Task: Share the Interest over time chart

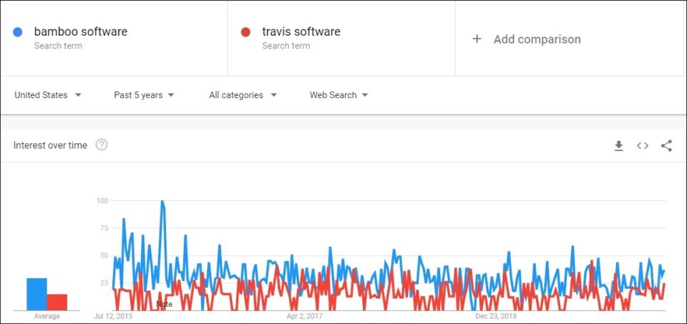Action: pos(666,146)
